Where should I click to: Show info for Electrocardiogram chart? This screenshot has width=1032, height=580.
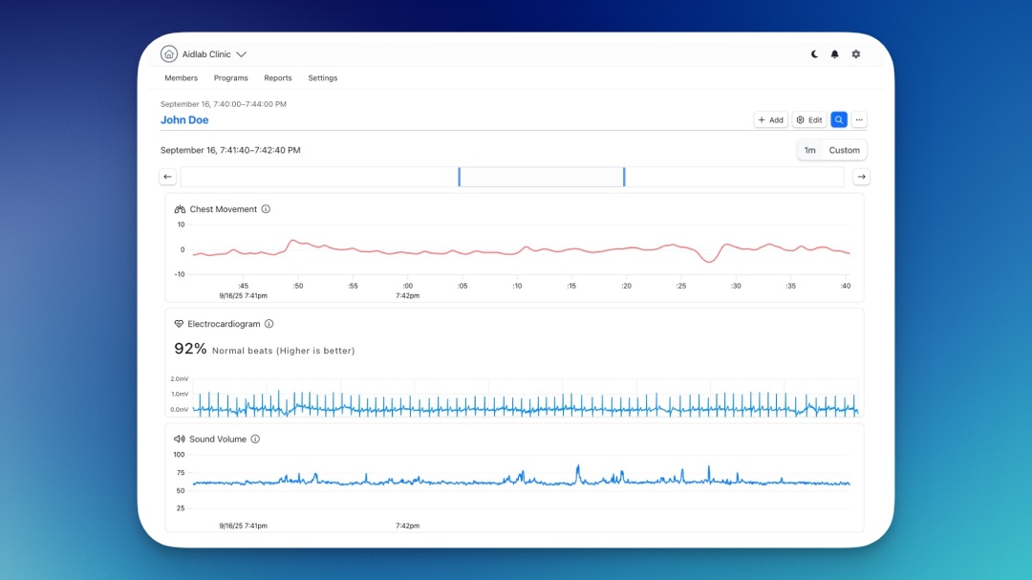pos(269,324)
